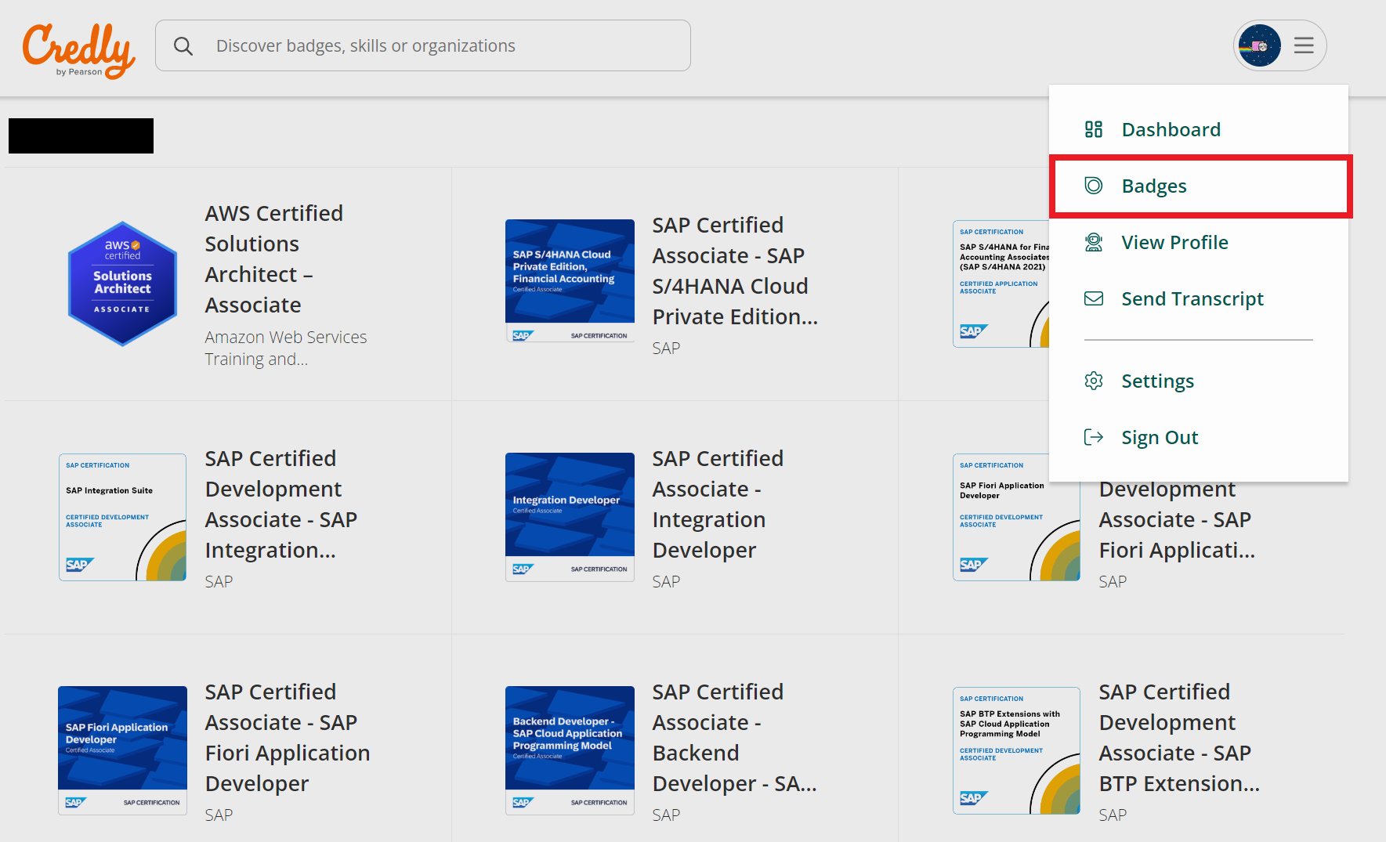The image size is (1386, 842).
Task: Click the View Profile person icon
Action: (1093, 242)
